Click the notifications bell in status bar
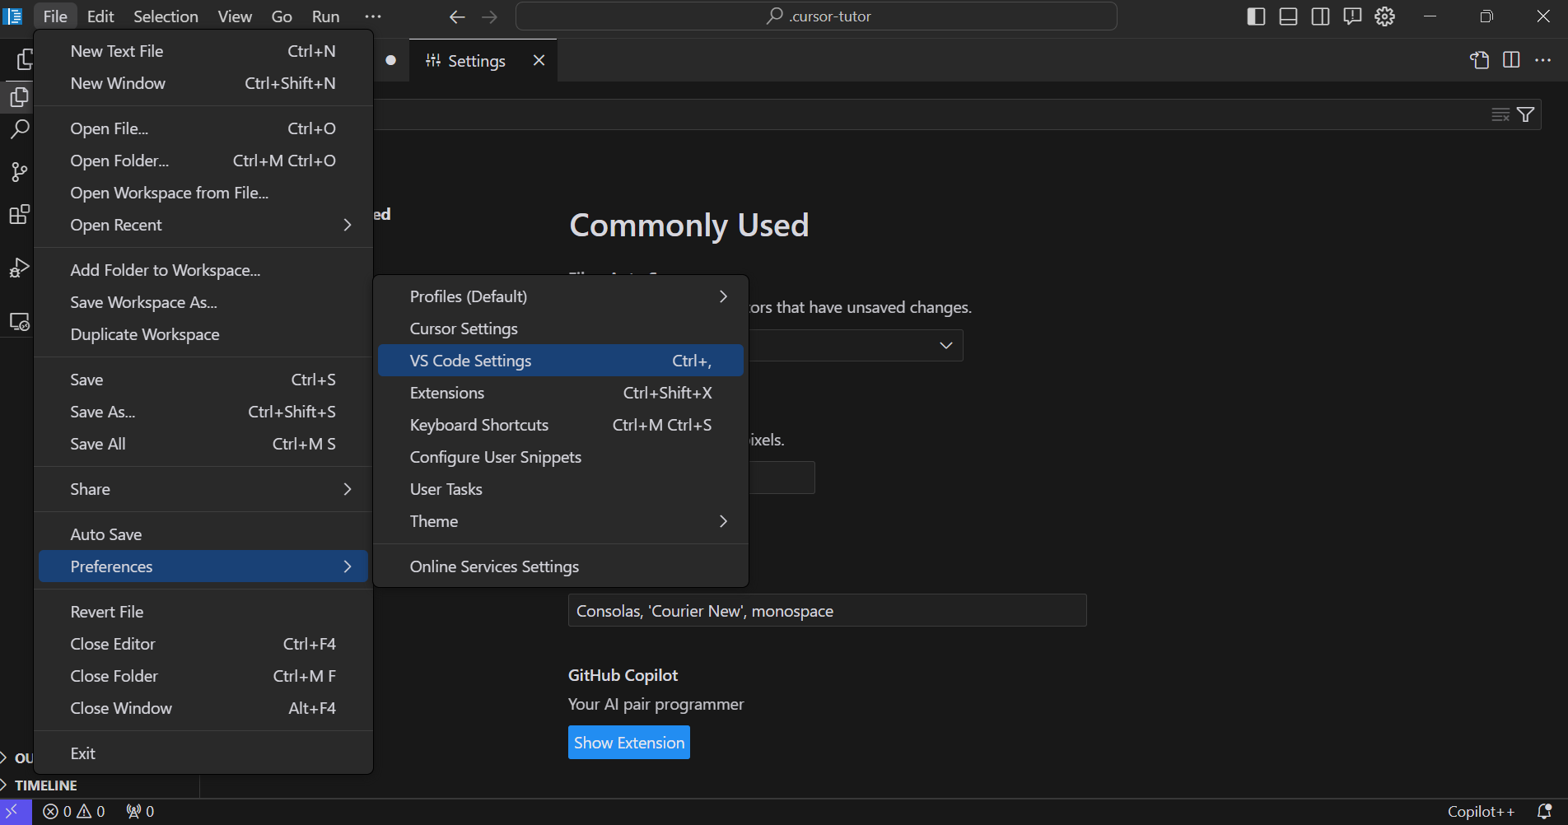The width and height of the screenshot is (1568, 825). pyautogui.click(x=1544, y=811)
